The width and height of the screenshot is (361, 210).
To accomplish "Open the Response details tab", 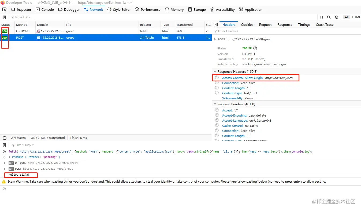I will click(x=285, y=24).
